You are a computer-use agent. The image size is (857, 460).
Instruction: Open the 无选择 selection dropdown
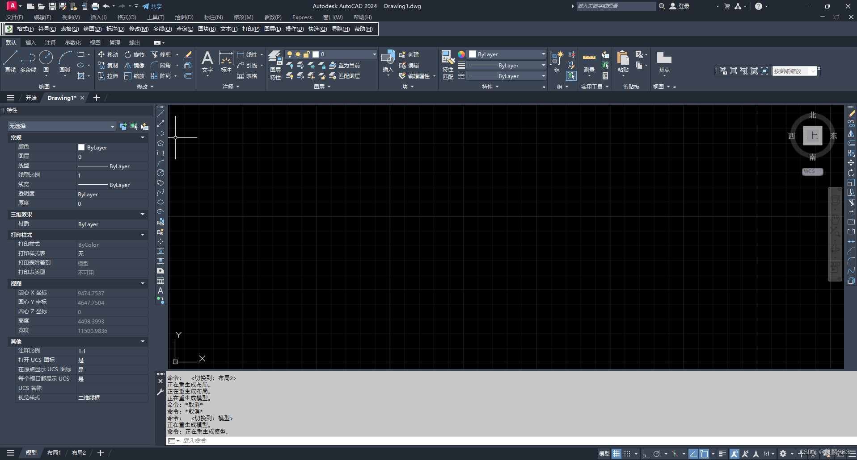point(62,126)
